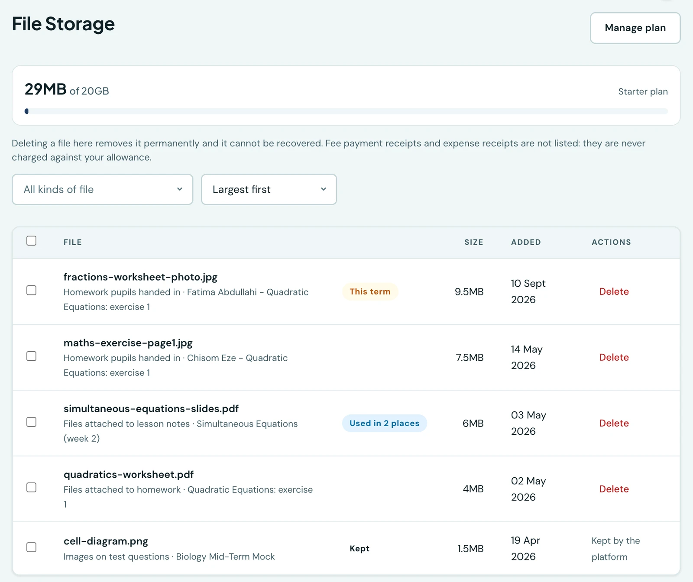
Task: Click the 02 May 2026 date
Action: pyautogui.click(x=528, y=489)
